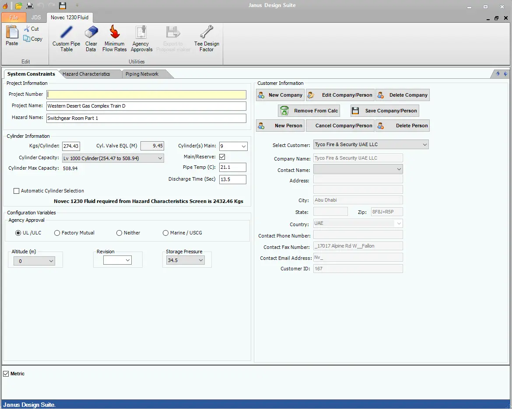This screenshot has width=512, height=409.
Task: Click the Kgs/Cylinder input field
Action: (71, 146)
